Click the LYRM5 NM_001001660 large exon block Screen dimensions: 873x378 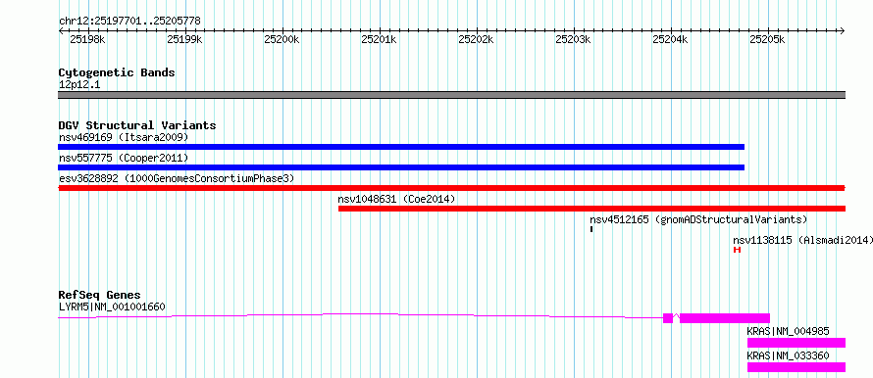(x=725, y=318)
